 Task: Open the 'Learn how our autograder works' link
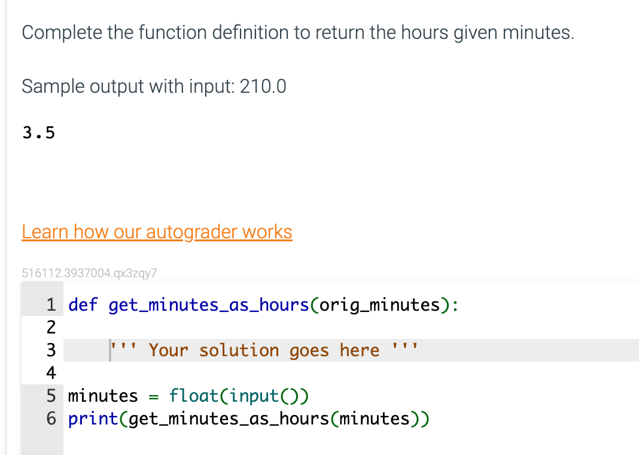(157, 232)
